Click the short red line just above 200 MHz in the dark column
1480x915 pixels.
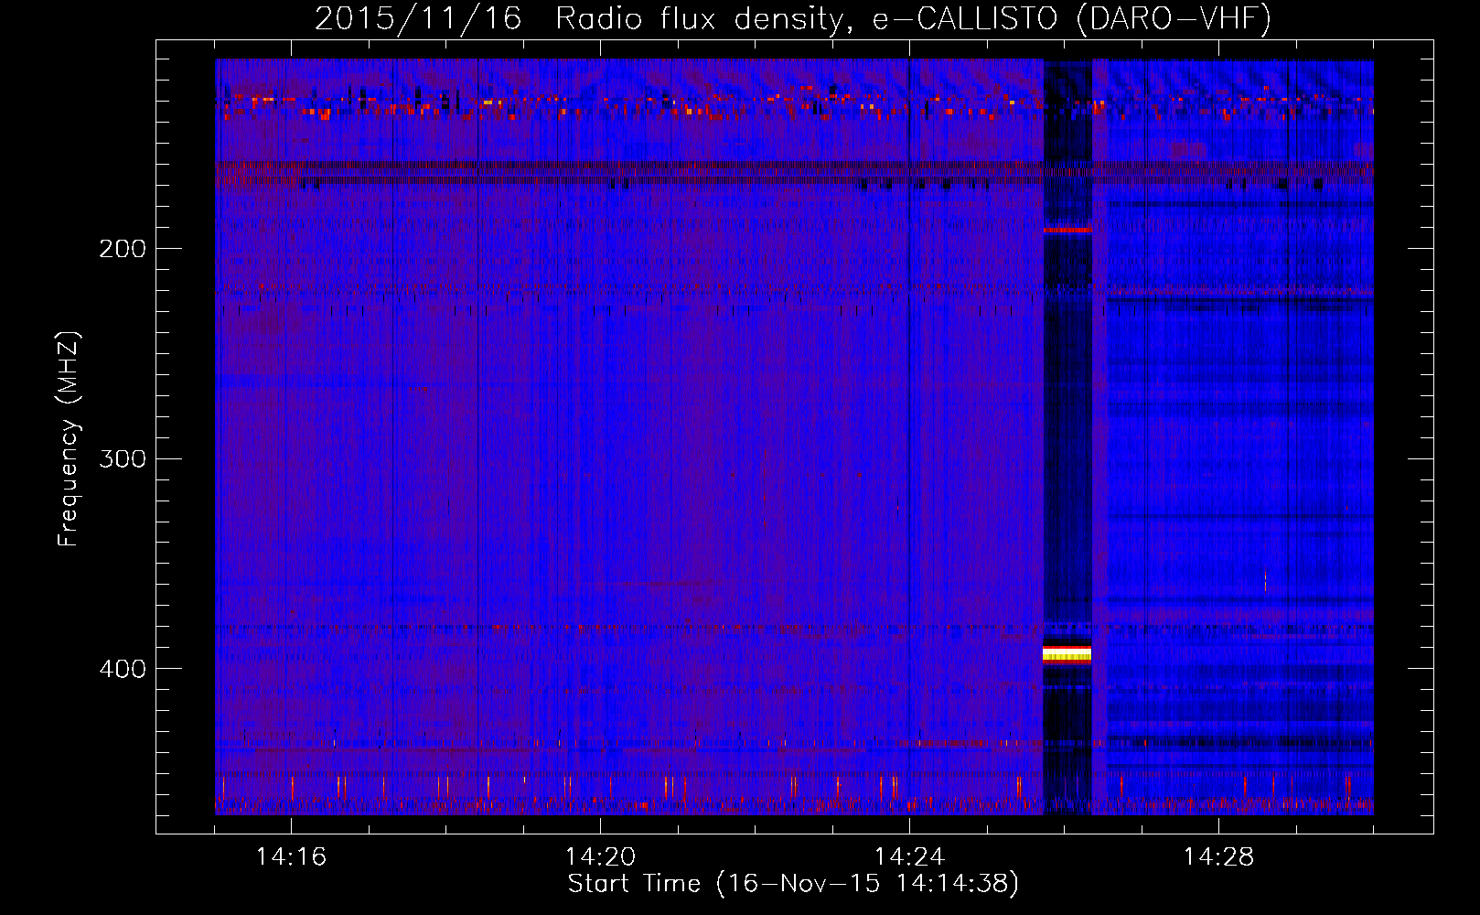pos(1067,230)
